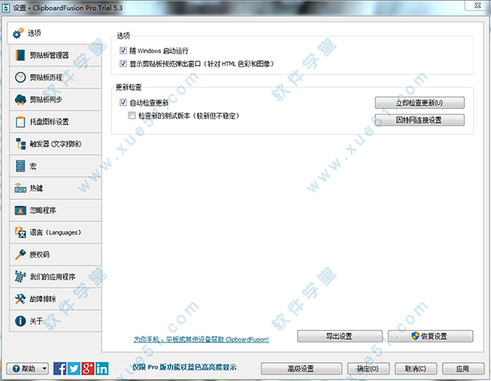Click the info icon for 关于
The width and height of the screenshot is (491, 381).
pos(20,321)
